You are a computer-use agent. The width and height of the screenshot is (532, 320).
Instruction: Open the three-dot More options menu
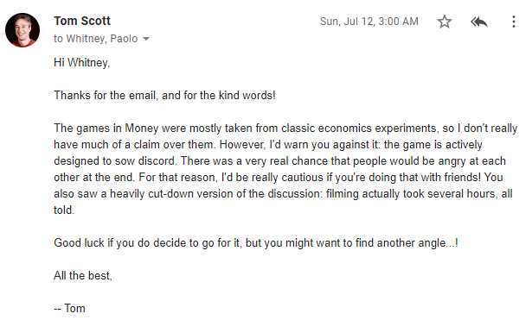(514, 22)
